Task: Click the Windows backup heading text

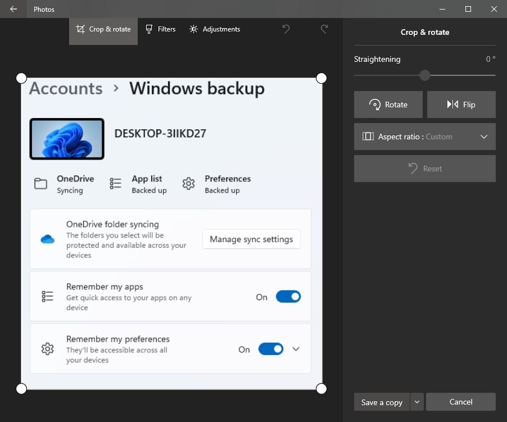Action: 197,89
